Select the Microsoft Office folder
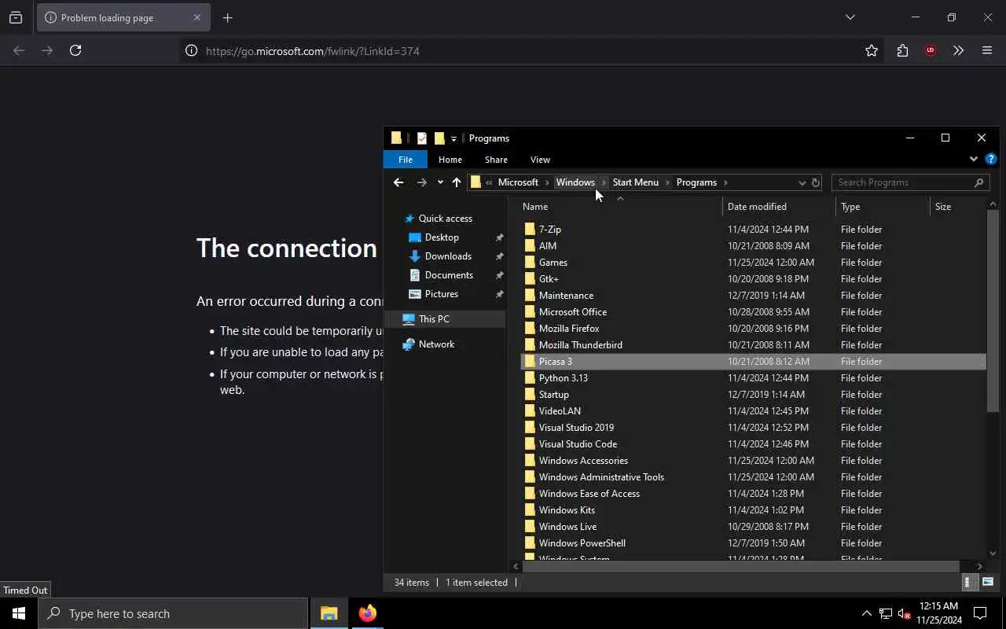Viewport: 1006px width, 629px height. tap(753, 312)
